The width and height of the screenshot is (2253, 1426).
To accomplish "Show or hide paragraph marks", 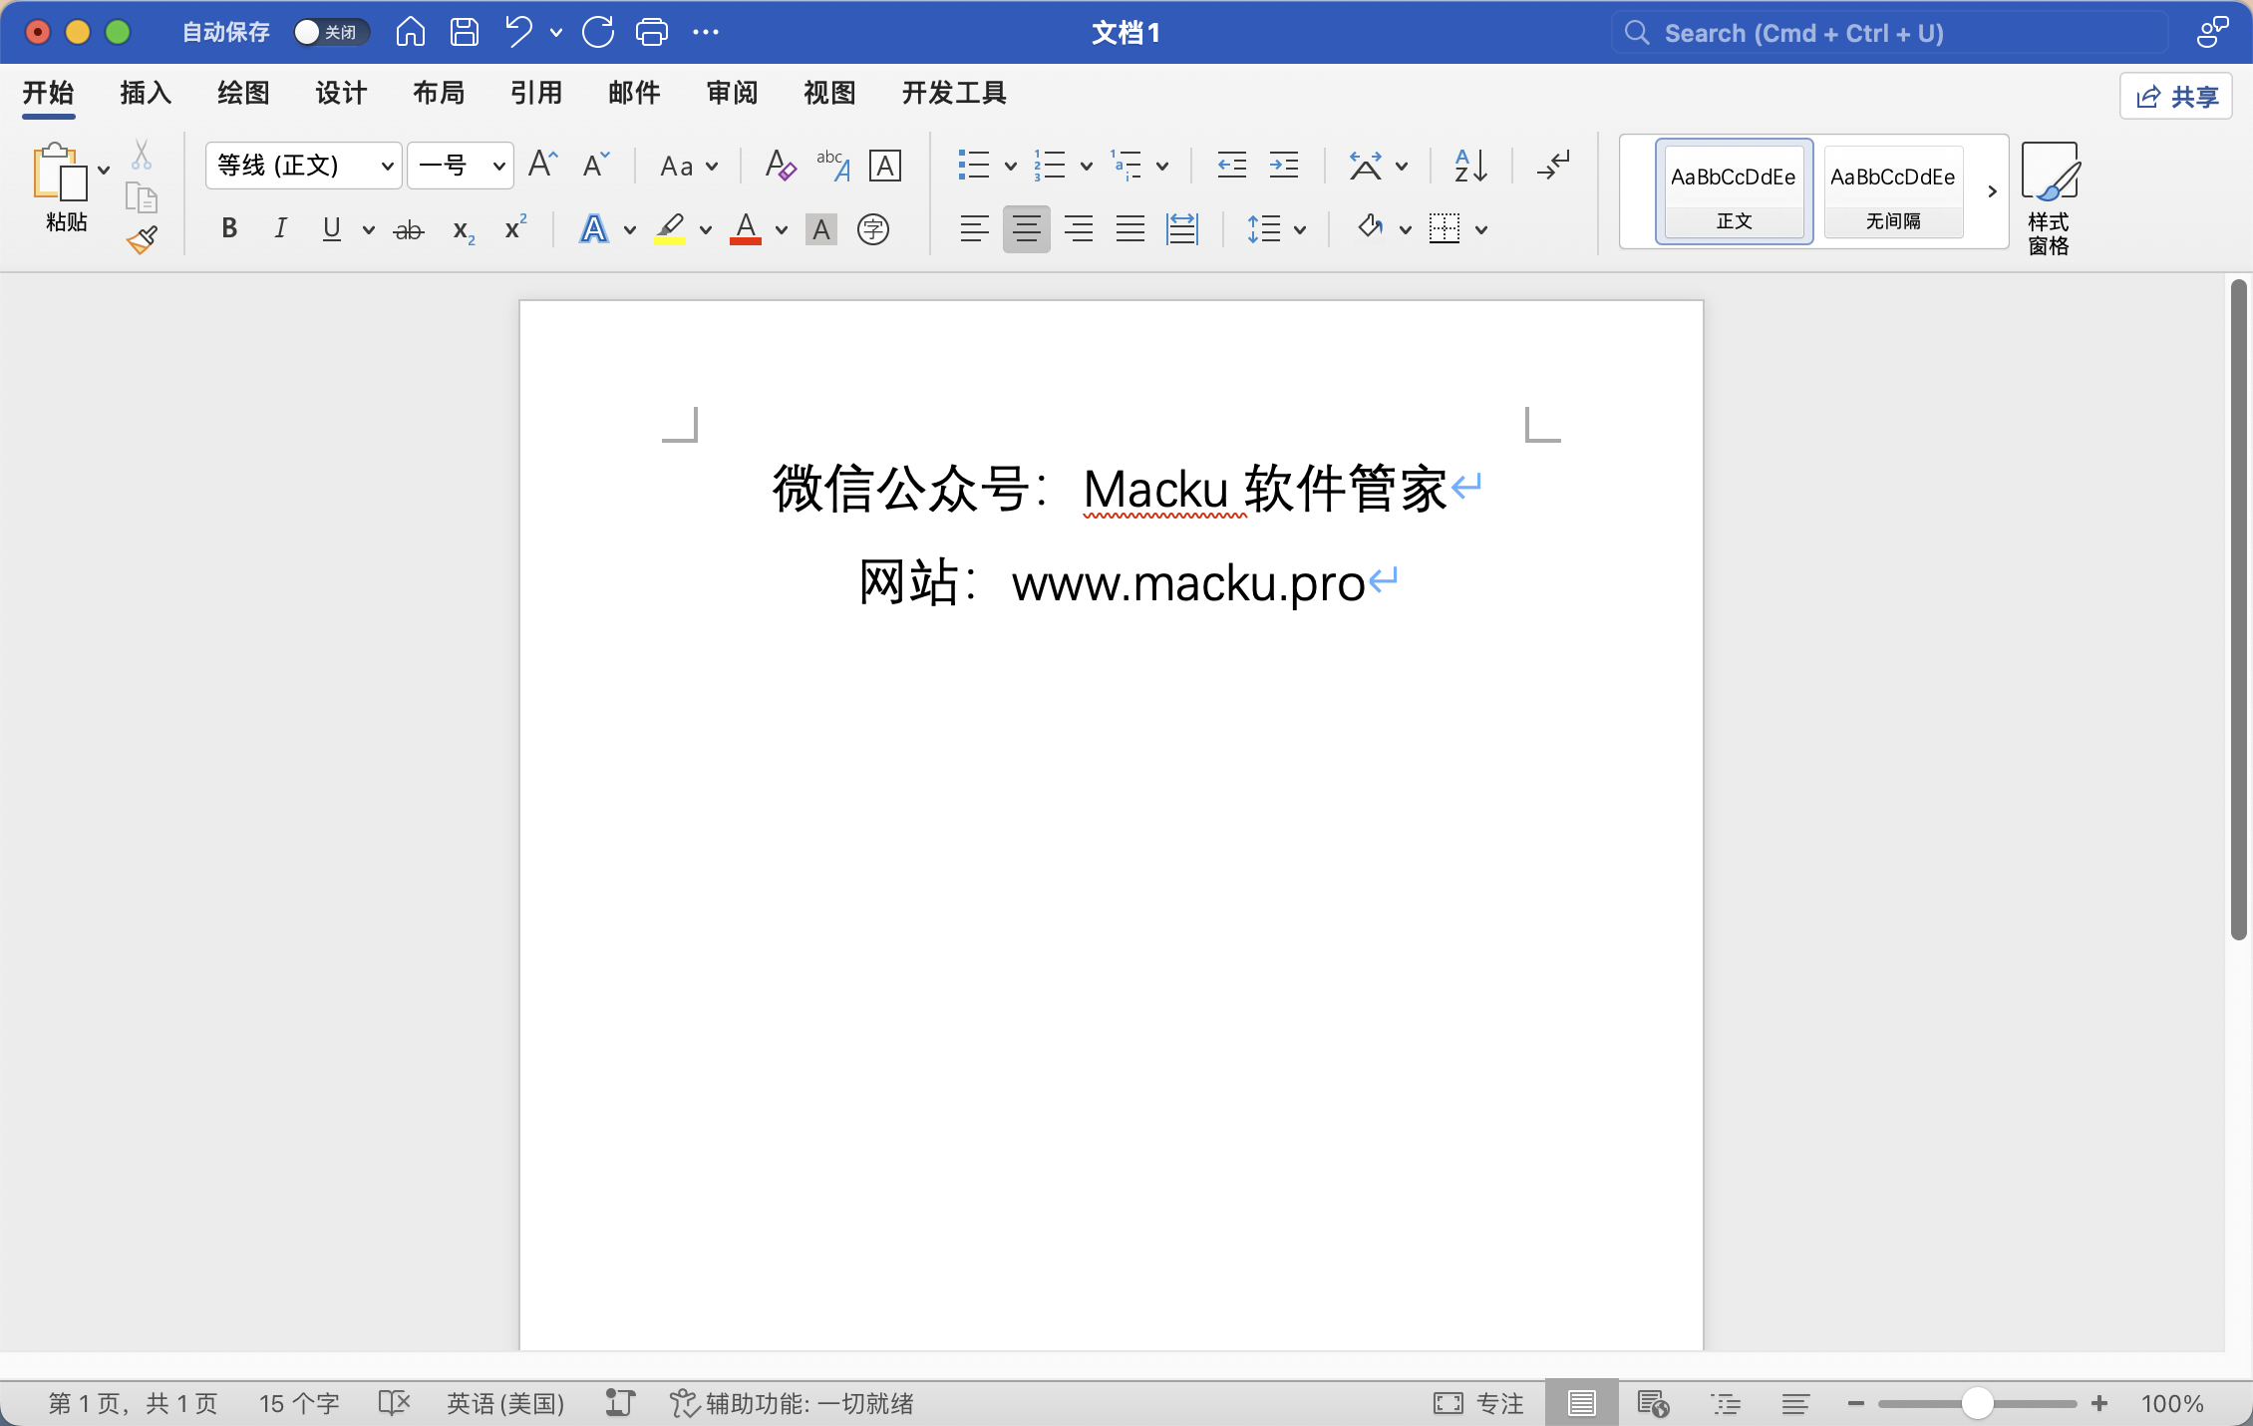I will tap(1553, 166).
